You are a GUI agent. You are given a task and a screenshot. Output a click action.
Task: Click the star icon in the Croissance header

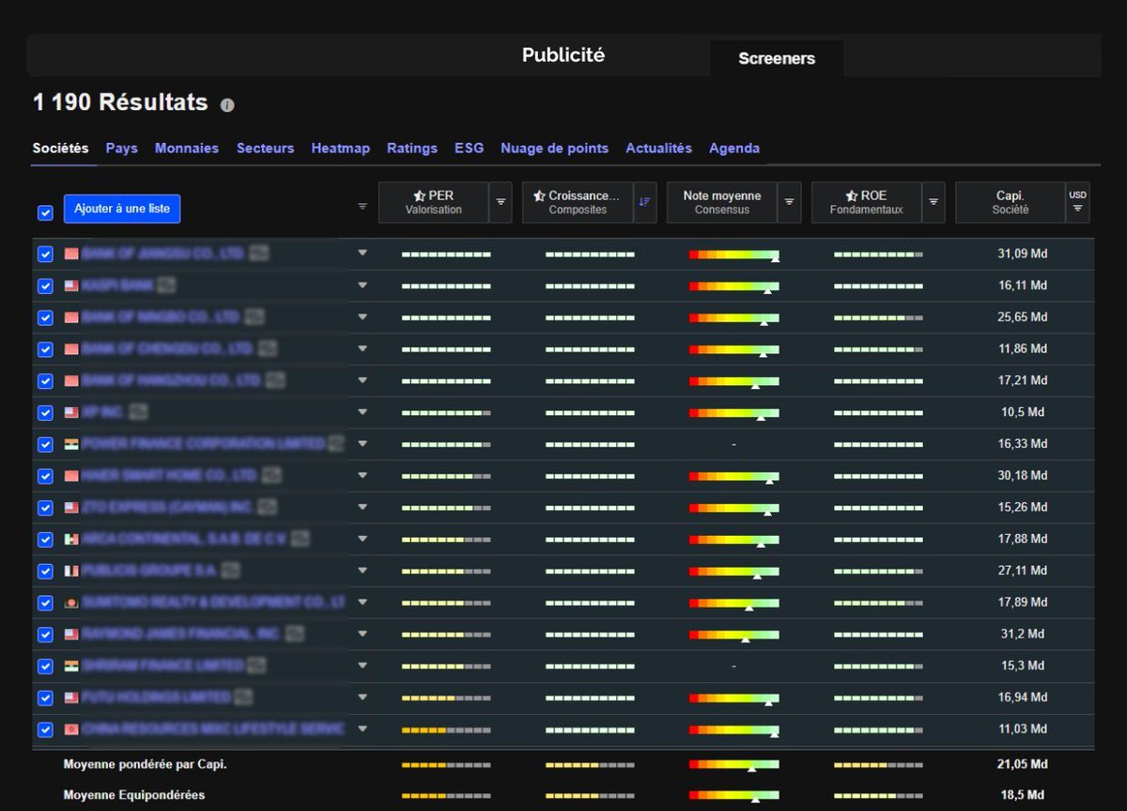coord(539,195)
